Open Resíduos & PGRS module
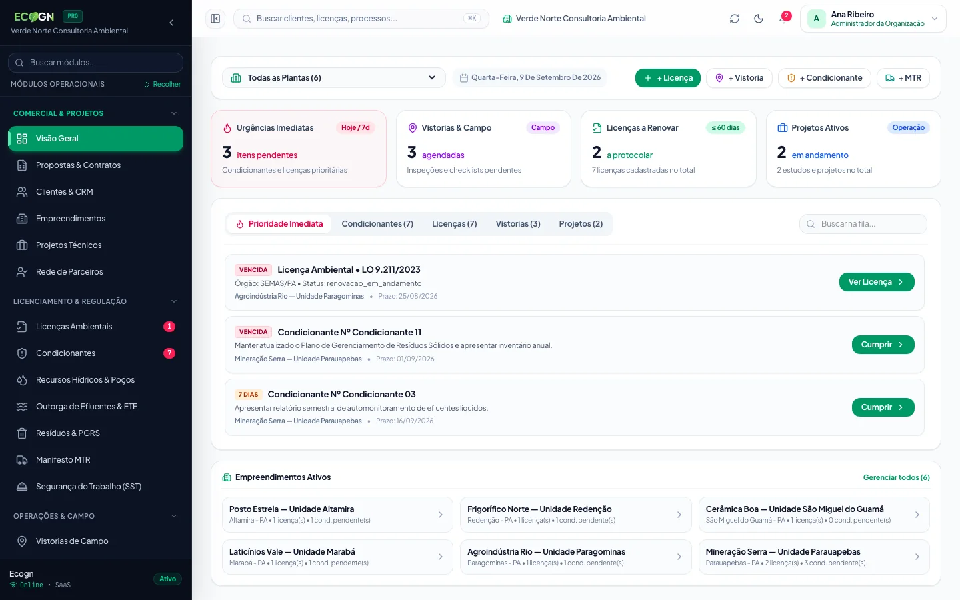 96,433
